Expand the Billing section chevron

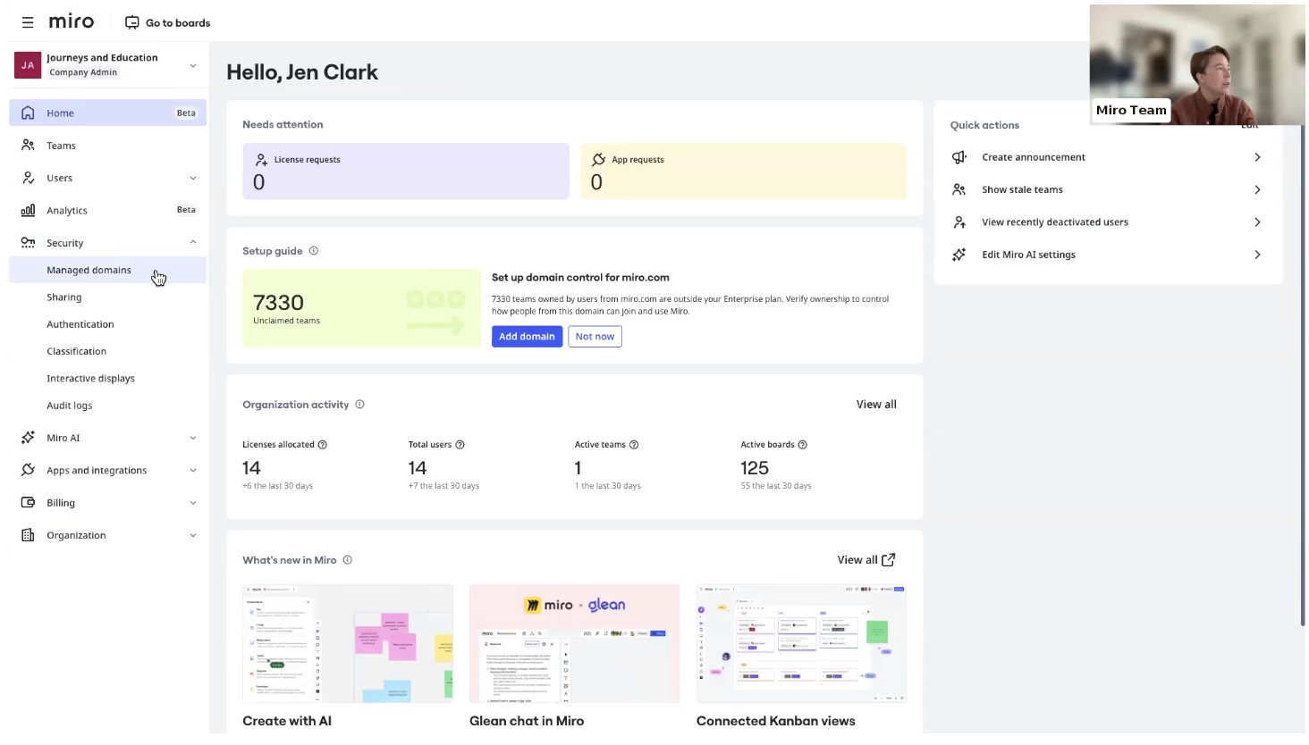(193, 503)
